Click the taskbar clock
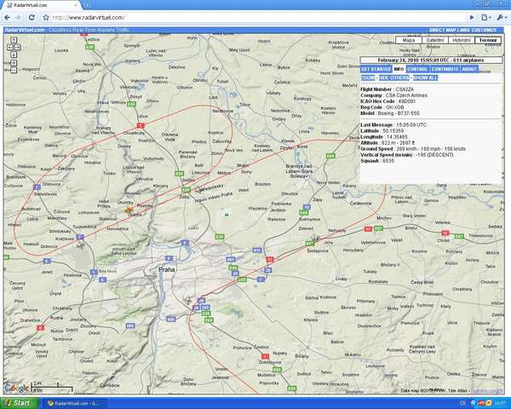Image resolution: width=511 pixels, height=409 pixels. [x=502, y=403]
